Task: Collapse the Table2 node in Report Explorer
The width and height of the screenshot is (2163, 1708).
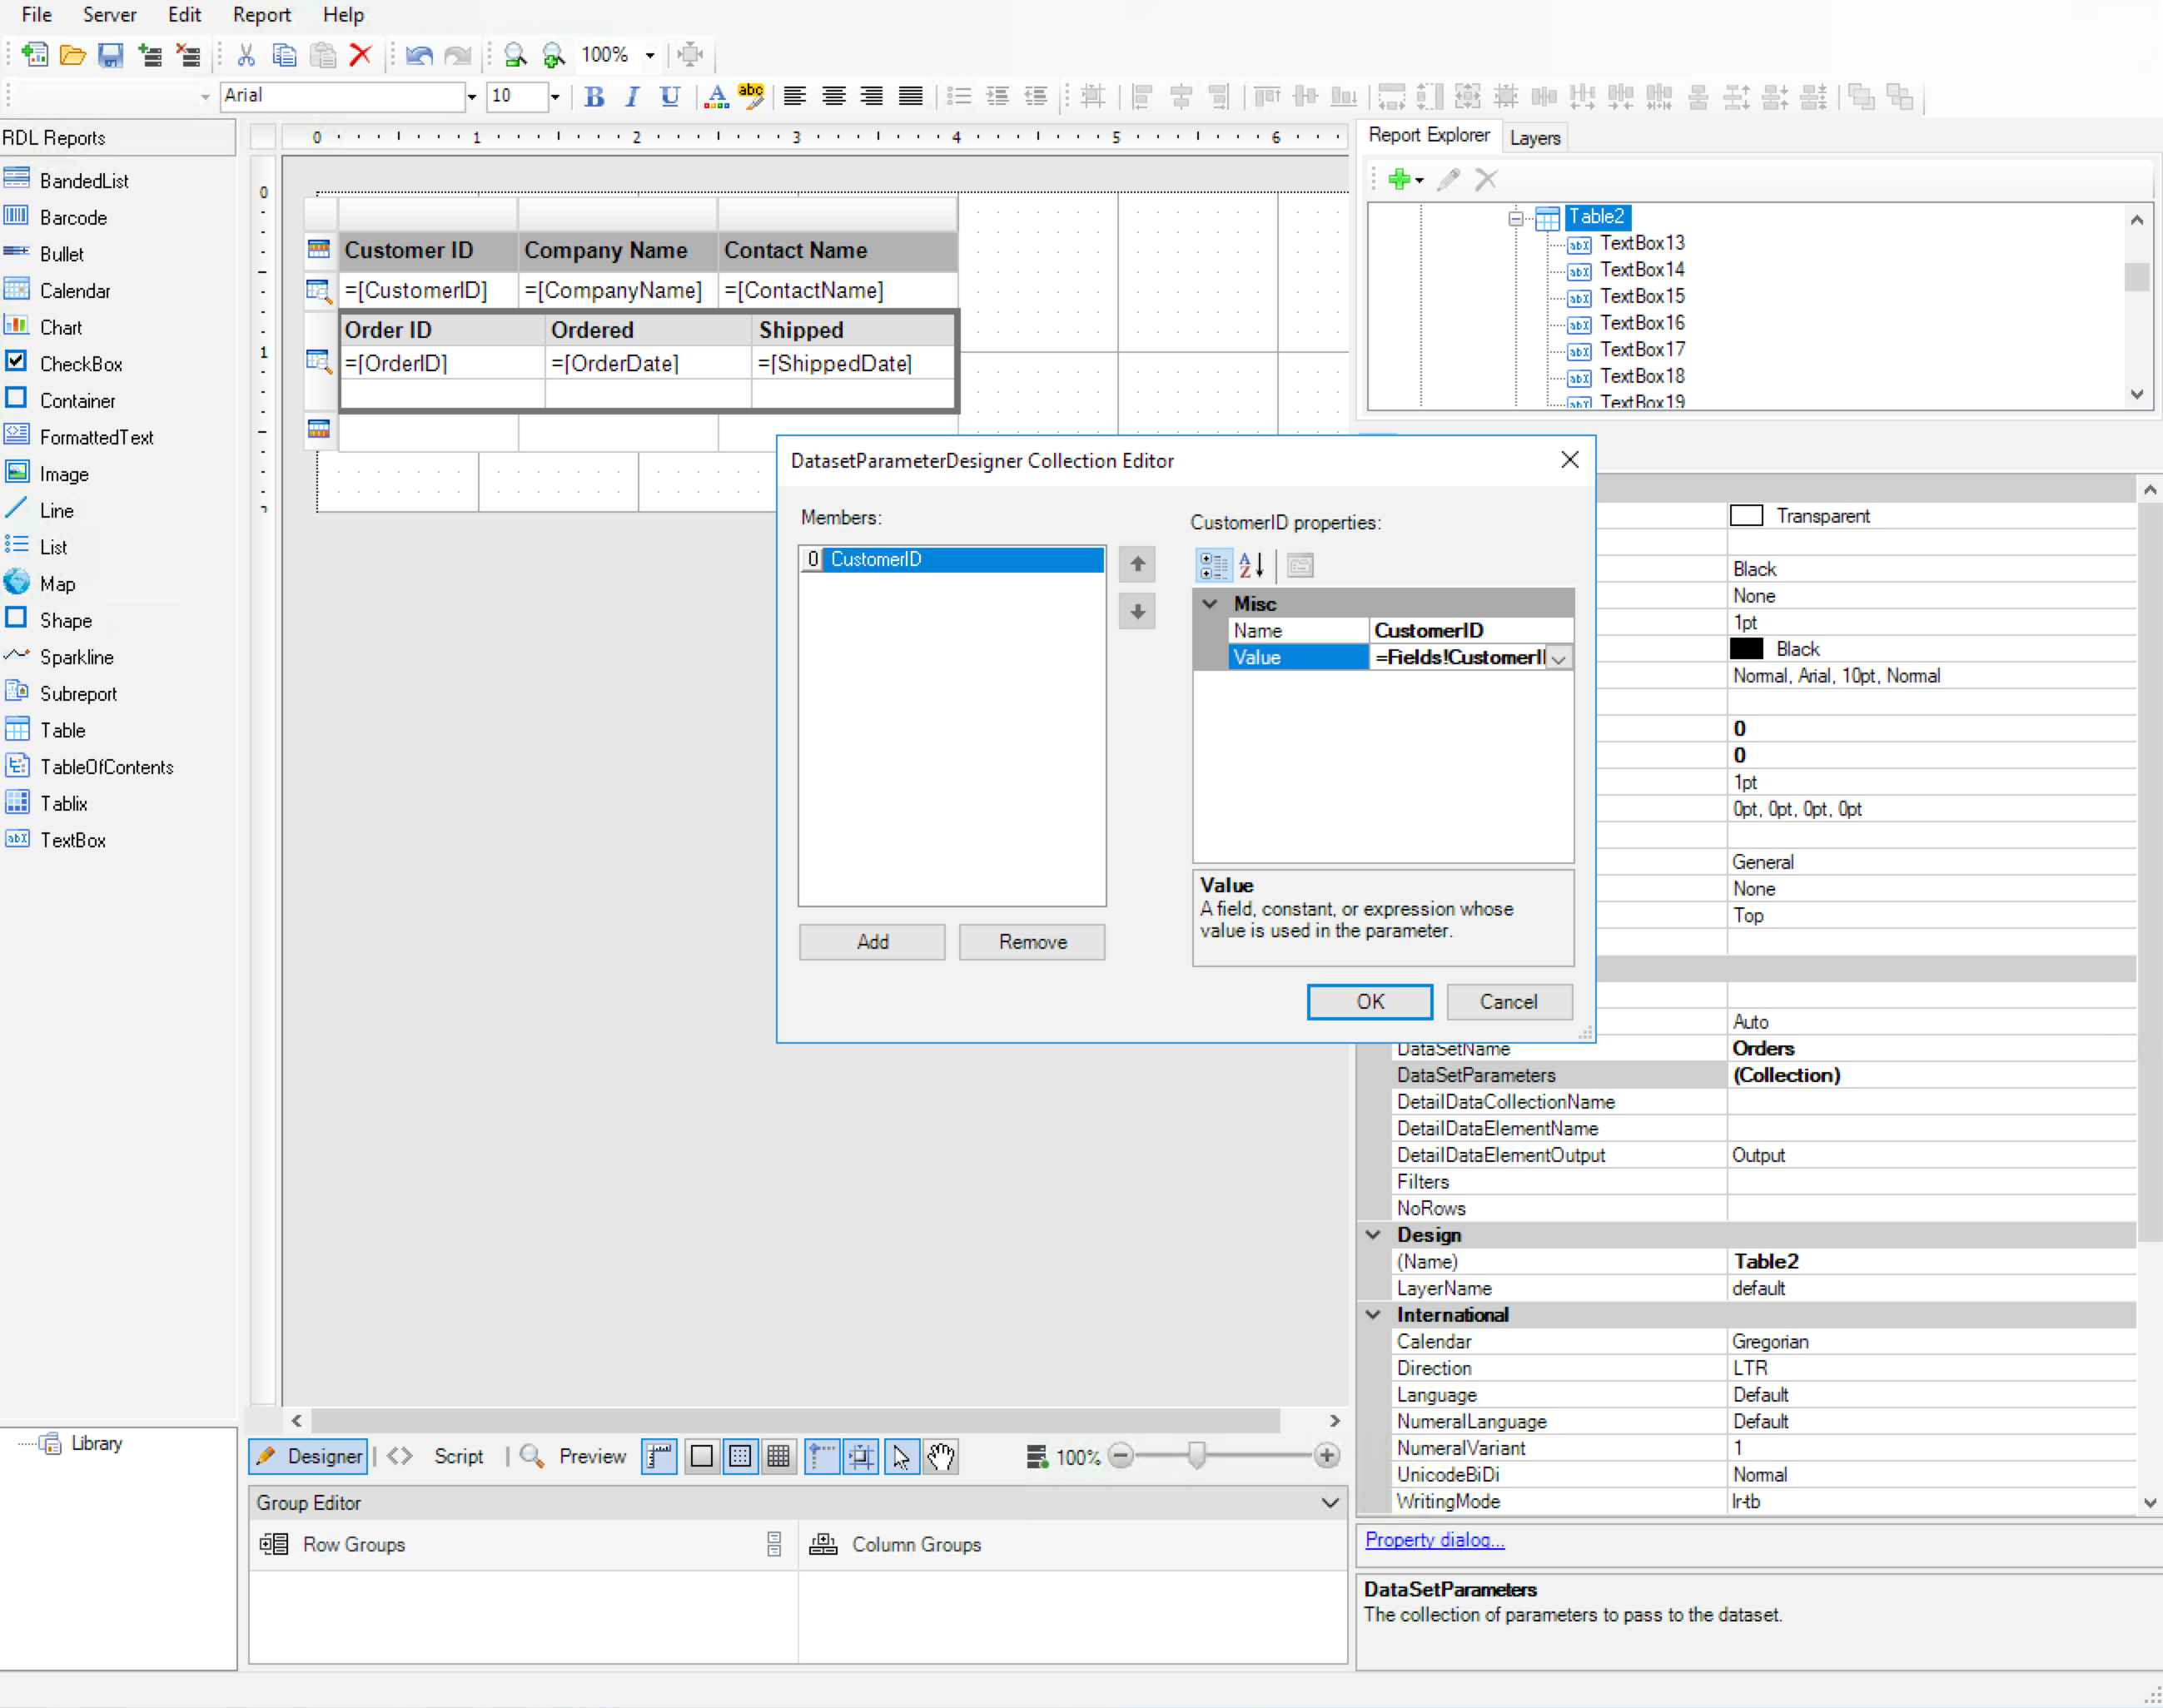Action: (x=1515, y=218)
